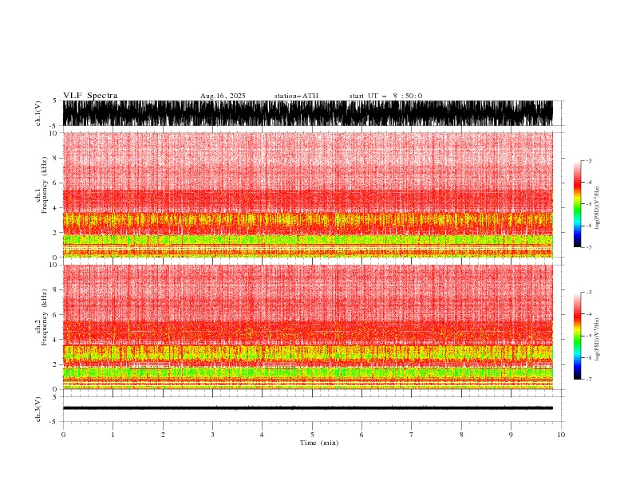Click the "8" kHz tick on ch.2 axis
The image size is (632, 488).
pos(56,290)
